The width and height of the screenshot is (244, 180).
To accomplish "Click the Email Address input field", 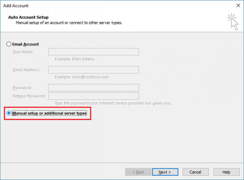I will pos(93,70).
